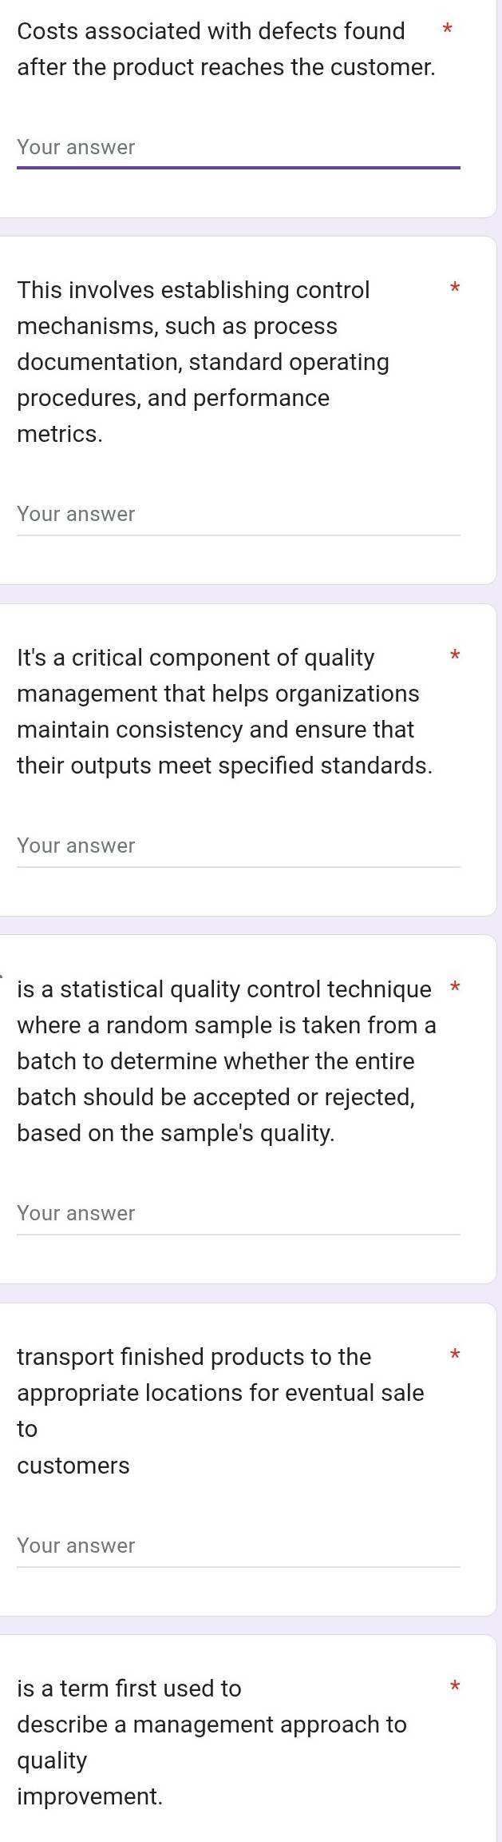Image resolution: width=502 pixels, height=1842 pixels.
Task: Click answer field for customer-found defects costs question
Action: pyautogui.click(x=238, y=148)
